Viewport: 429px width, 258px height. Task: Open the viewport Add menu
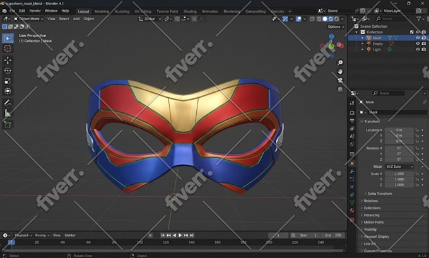coord(76,19)
